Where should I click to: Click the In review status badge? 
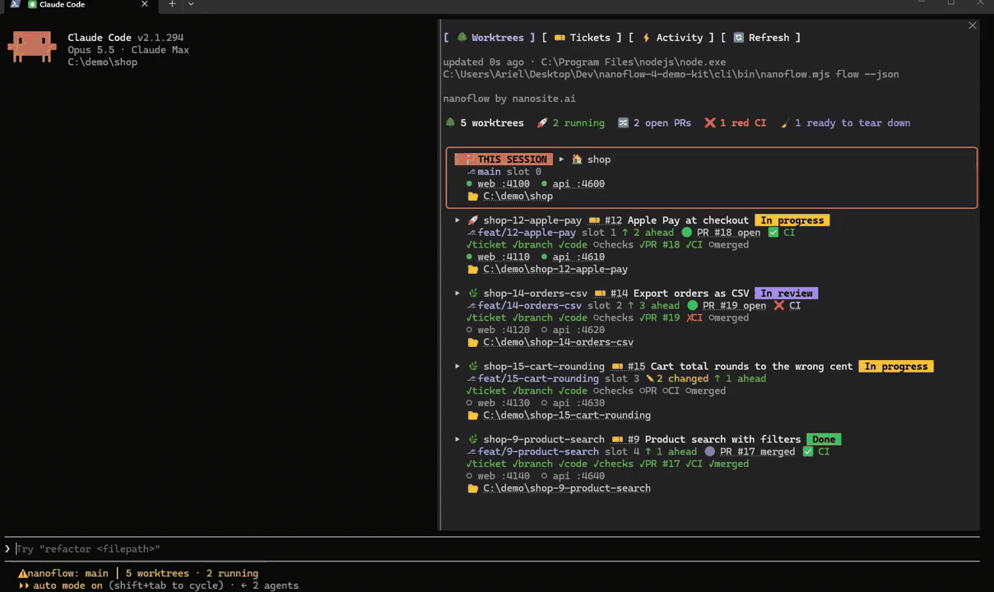click(786, 294)
